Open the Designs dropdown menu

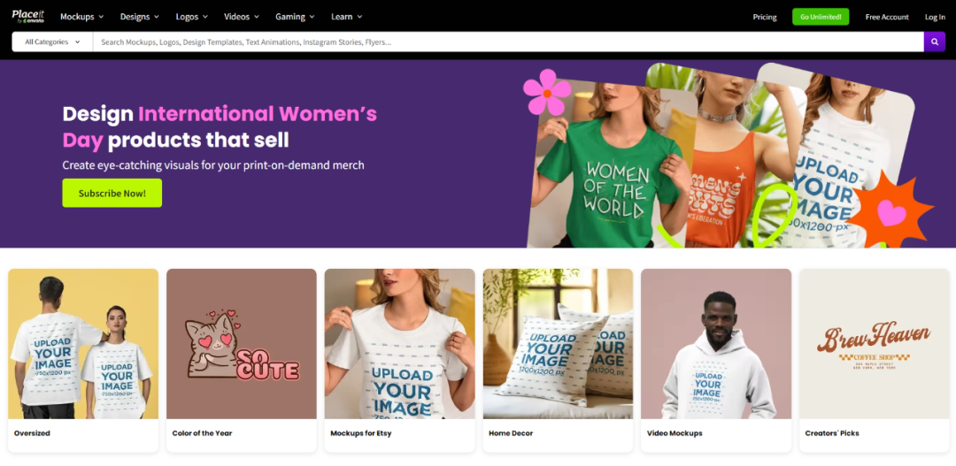(x=140, y=17)
